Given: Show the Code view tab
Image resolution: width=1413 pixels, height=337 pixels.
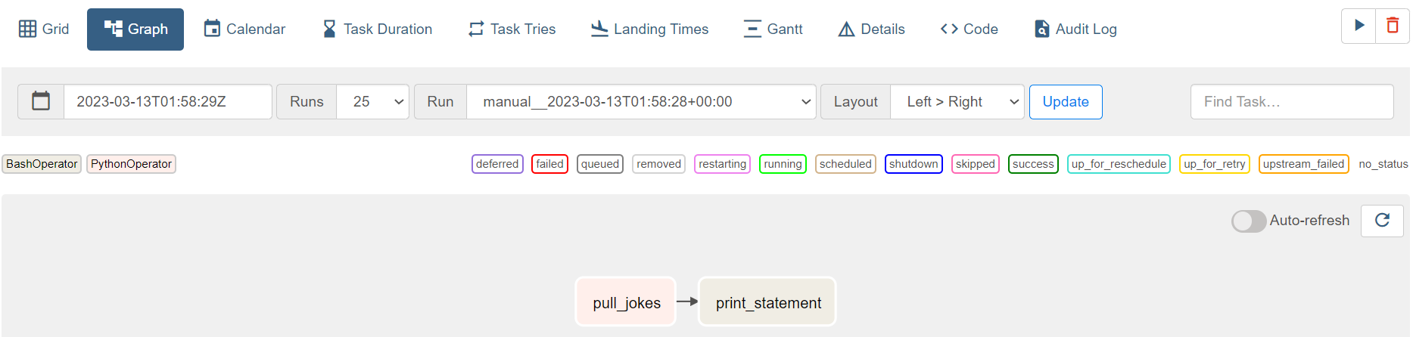Looking at the screenshot, I should click(x=969, y=29).
